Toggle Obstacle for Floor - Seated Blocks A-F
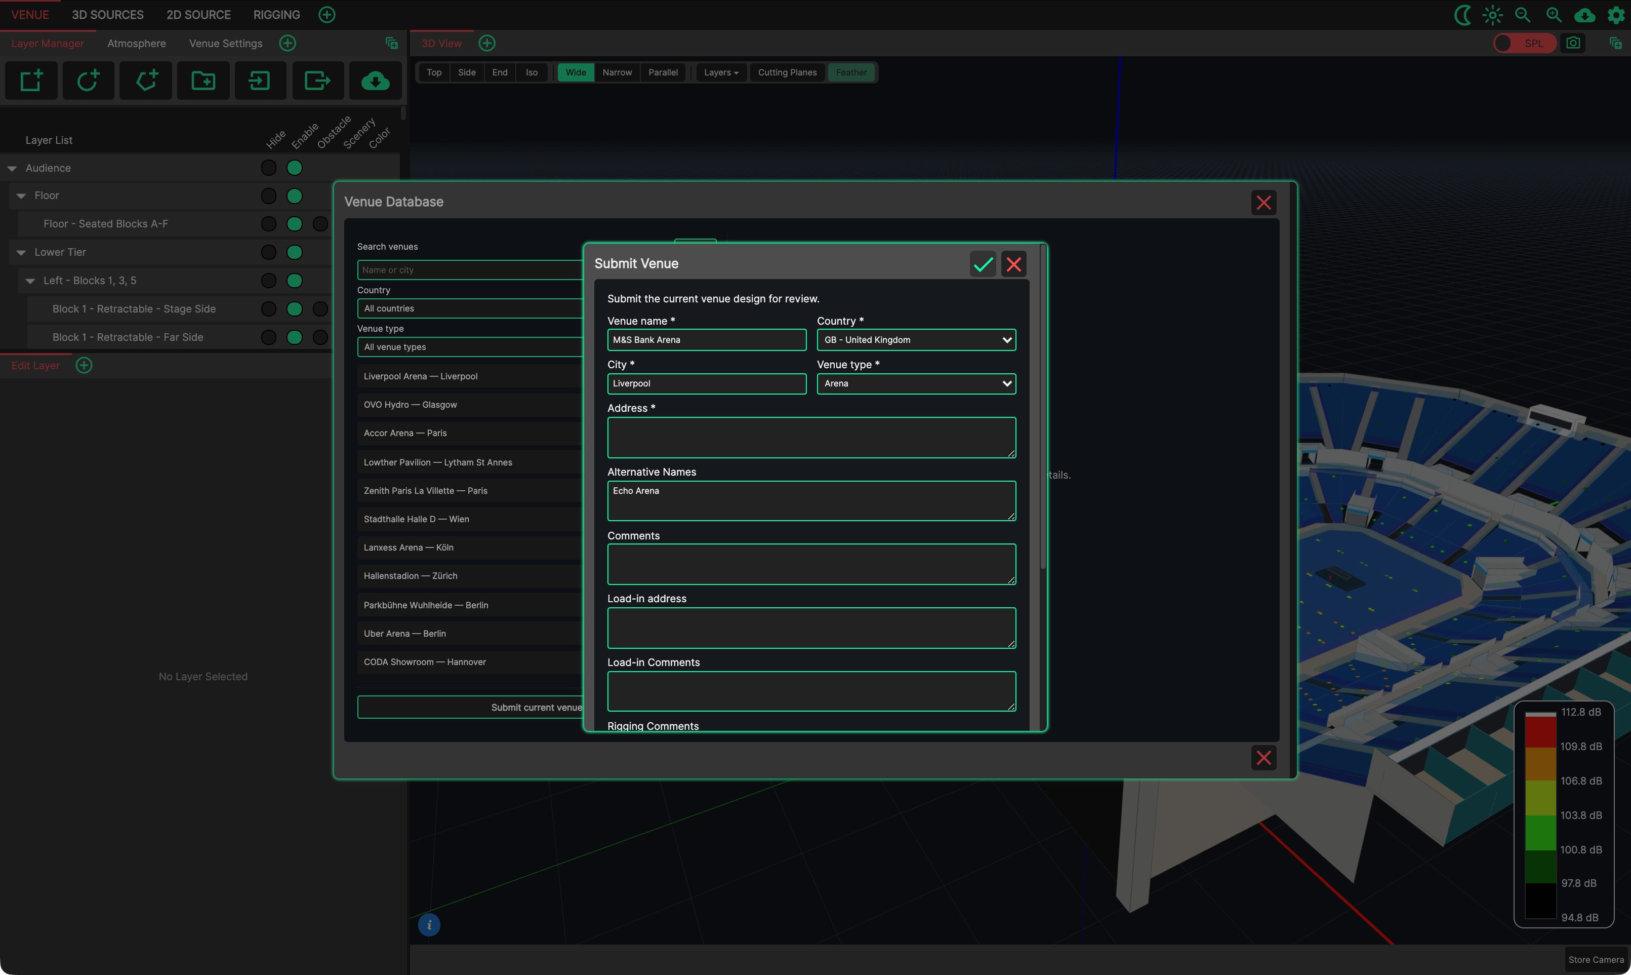The width and height of the screenshot is (1631, 975). point(320,224)
